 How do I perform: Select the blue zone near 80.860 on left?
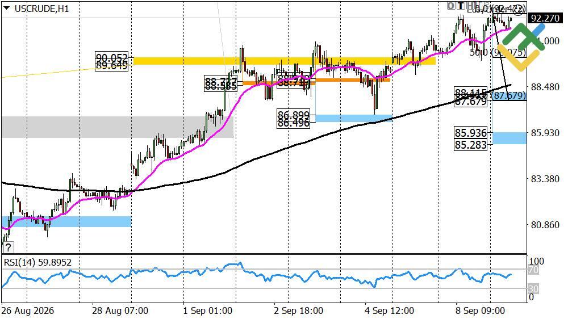point(66,221)
